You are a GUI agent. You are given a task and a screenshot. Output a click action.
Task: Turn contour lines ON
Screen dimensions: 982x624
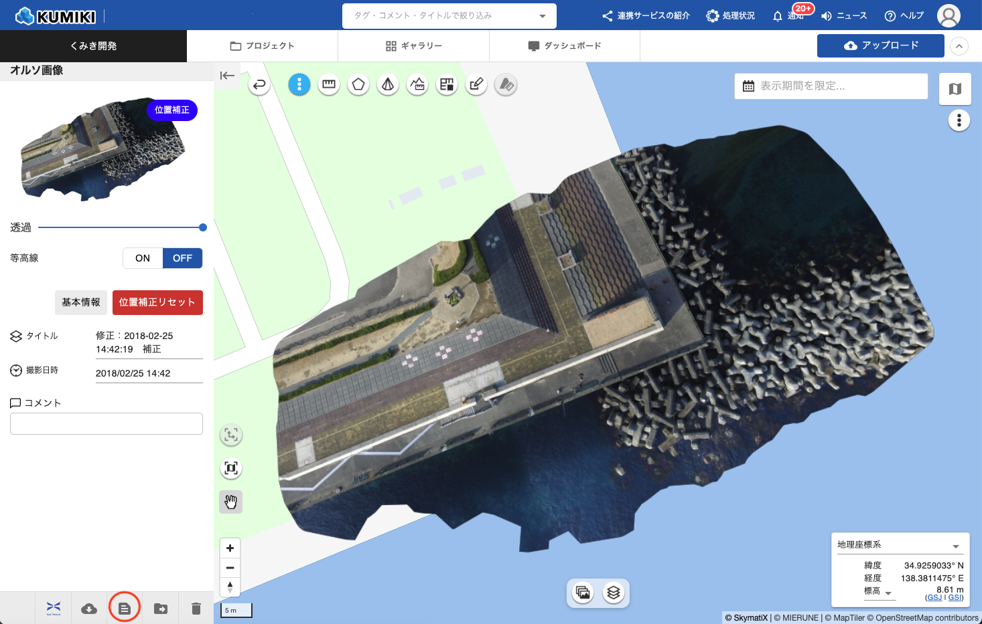pyautogui.click(x=143, y=258)
